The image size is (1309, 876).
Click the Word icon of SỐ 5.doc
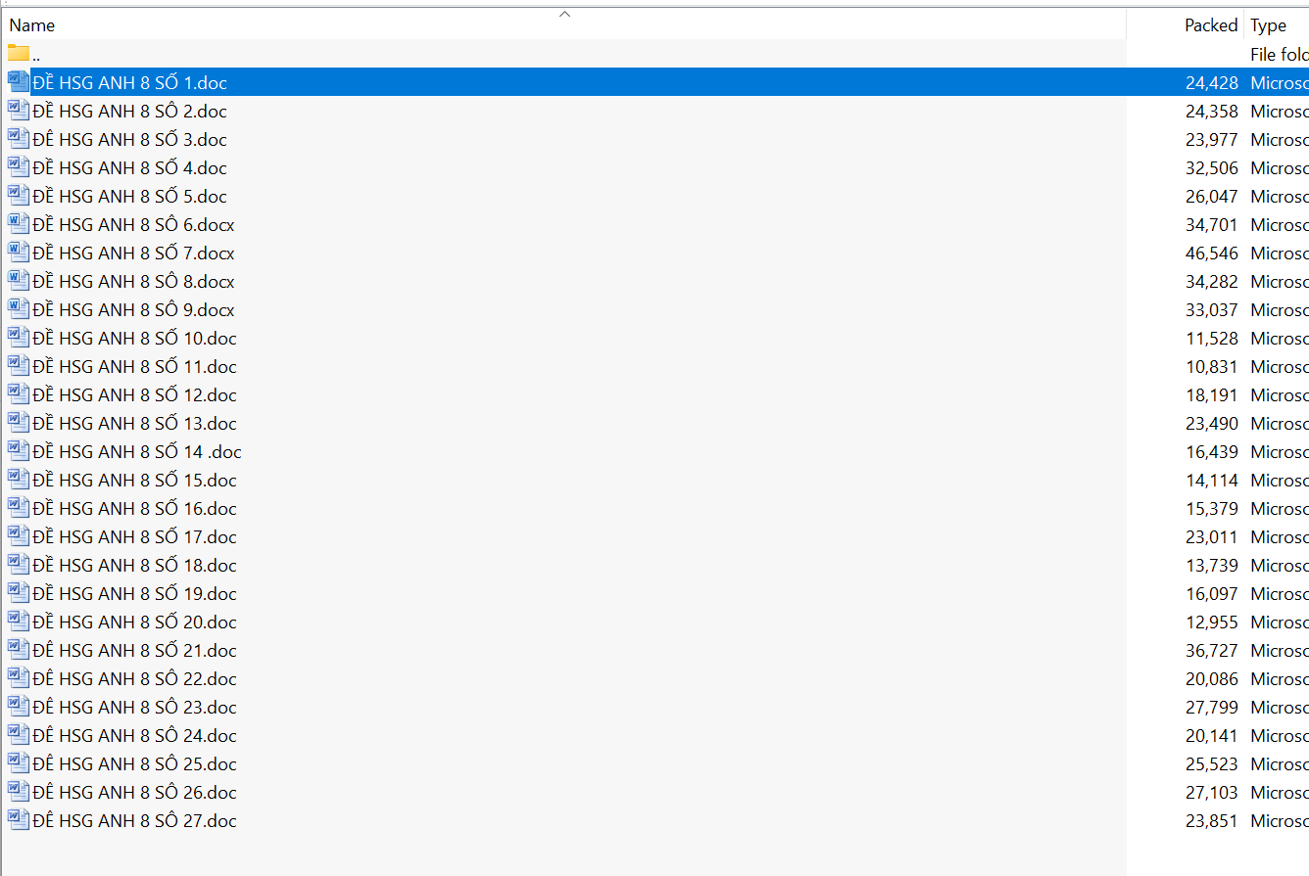pyautogui.click(x=19, y=196)
